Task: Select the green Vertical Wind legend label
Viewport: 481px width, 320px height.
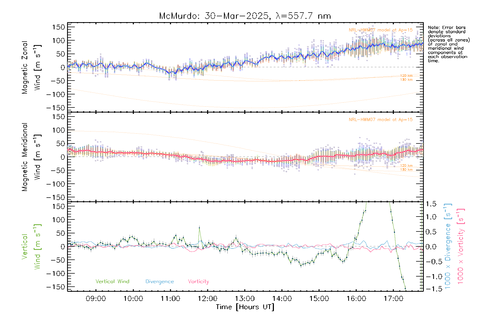Action: click(x=112, y=282)
